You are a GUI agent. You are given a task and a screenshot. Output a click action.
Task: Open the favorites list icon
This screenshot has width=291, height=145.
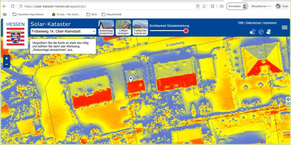[x=222, y=6]
